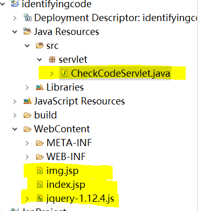Viewport: 198px width, 211px height.
Task: Select the identifyingcode project label
Action: (x=57, y=4)
